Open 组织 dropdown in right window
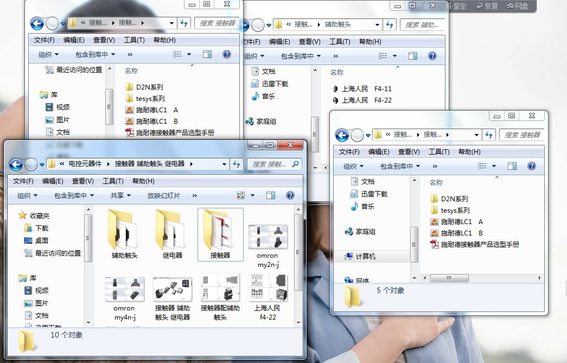The width and height of the screenshot is (567, 363). [x=353, y=167]
